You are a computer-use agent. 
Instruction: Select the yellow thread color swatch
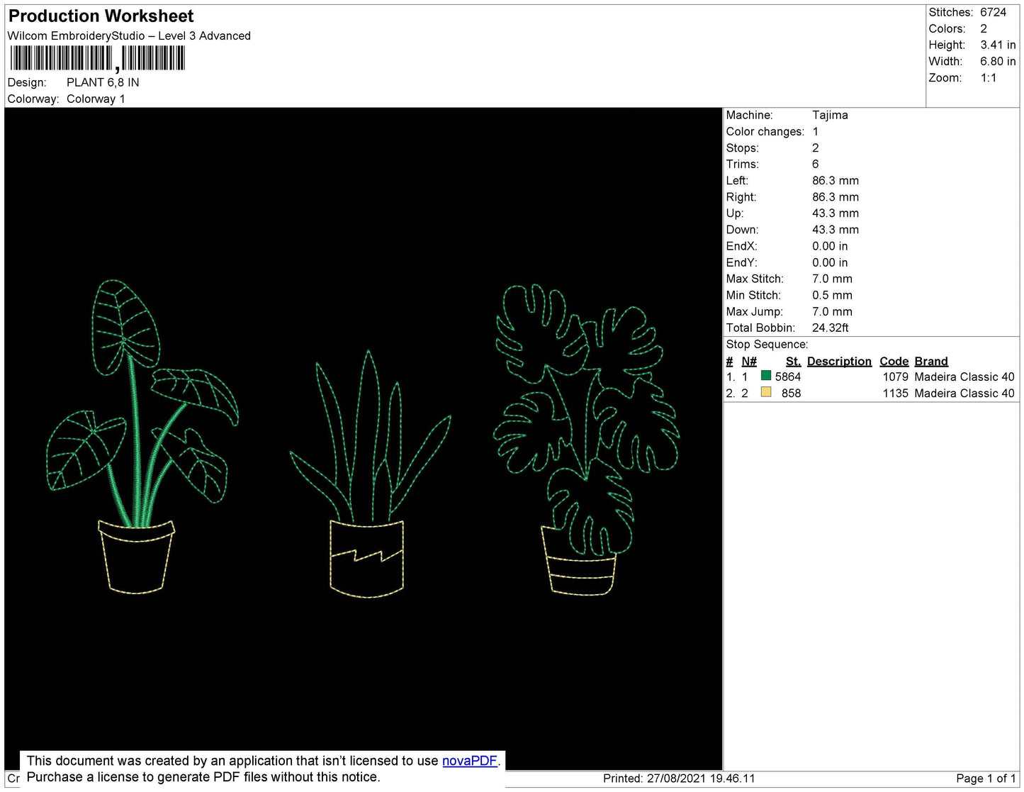(x=766, y=392)
